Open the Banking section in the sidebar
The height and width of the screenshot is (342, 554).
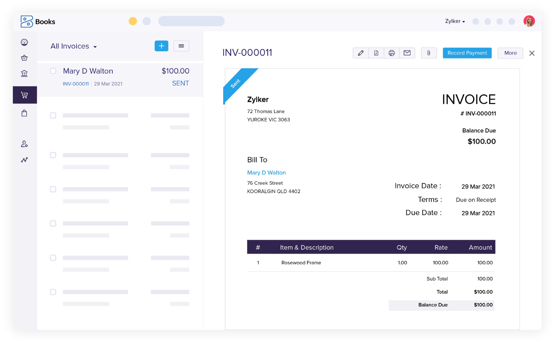(24, 73)
